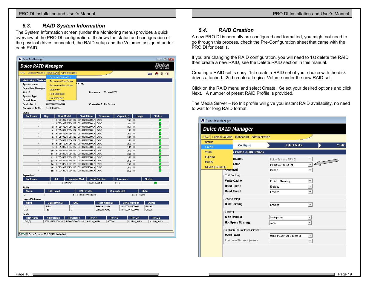Image resolution: width=369 pixels, height=285 pixels.
Task: Open Monitoring menu in System Information window
Action: pyautogui.click(x=53, y=73)
